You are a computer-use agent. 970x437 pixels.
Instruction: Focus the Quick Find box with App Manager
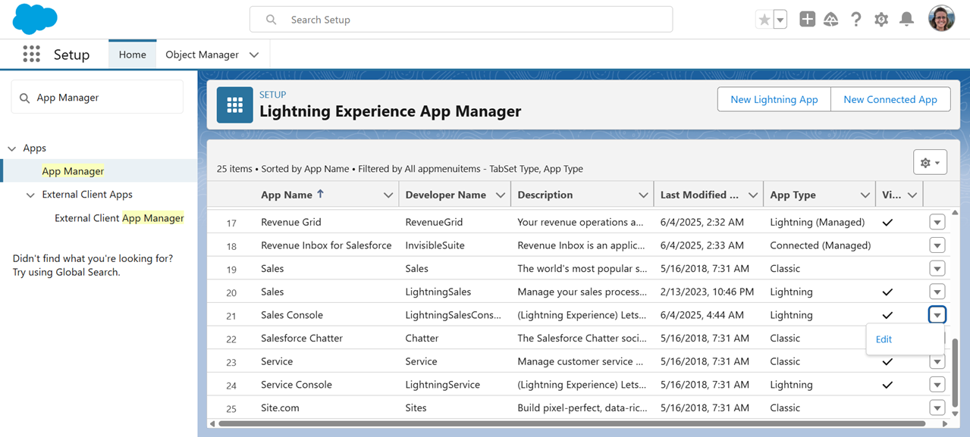pyautogui.click(x=97, y=98)
